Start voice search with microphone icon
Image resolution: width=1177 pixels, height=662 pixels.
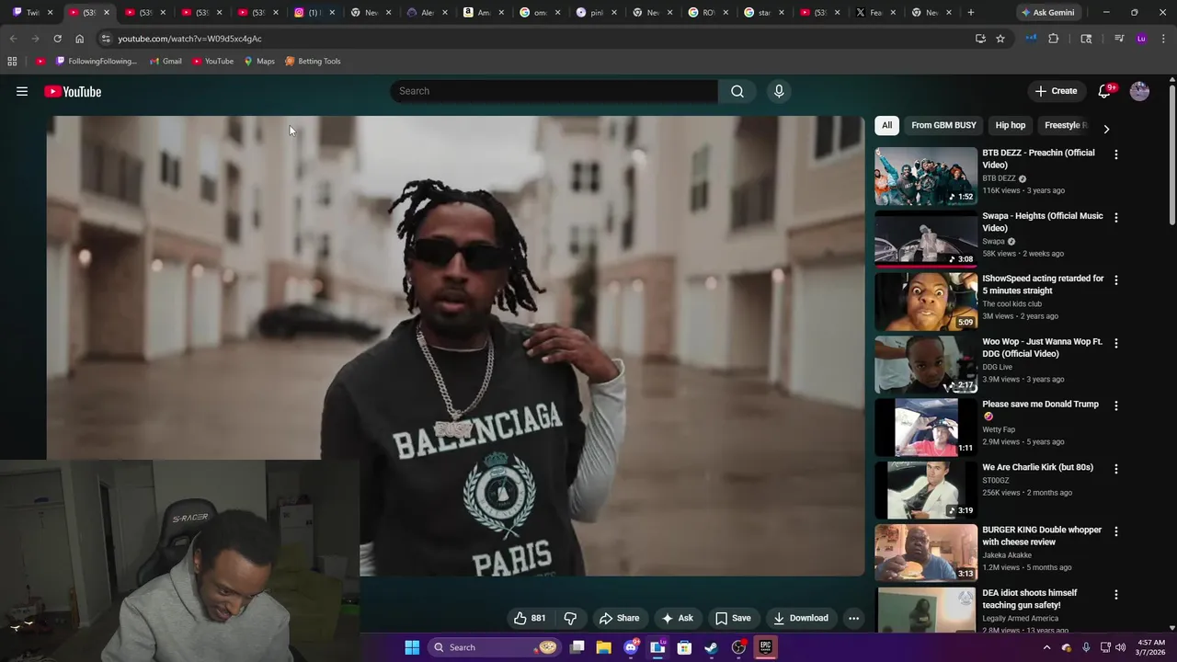coord(779,91)
